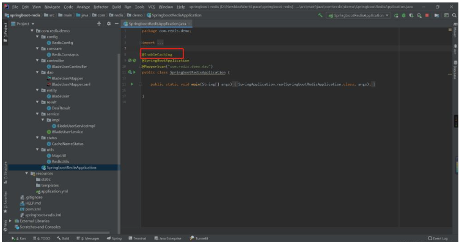The width and height of the screenshot is (459, 242).
Task: Open the Build tool window at bottom
Action: click(x=63, y=238)
